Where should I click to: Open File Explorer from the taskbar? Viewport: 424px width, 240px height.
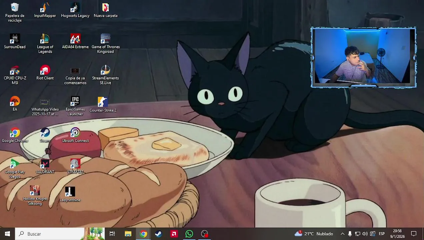(128, 234)
